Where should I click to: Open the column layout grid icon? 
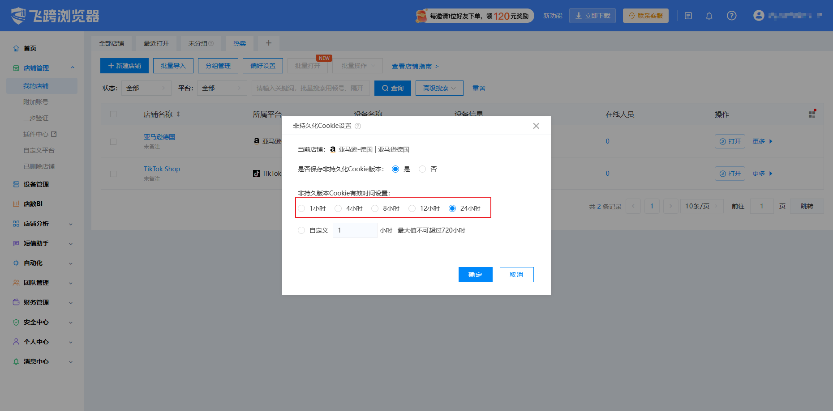tap(812, 114)
